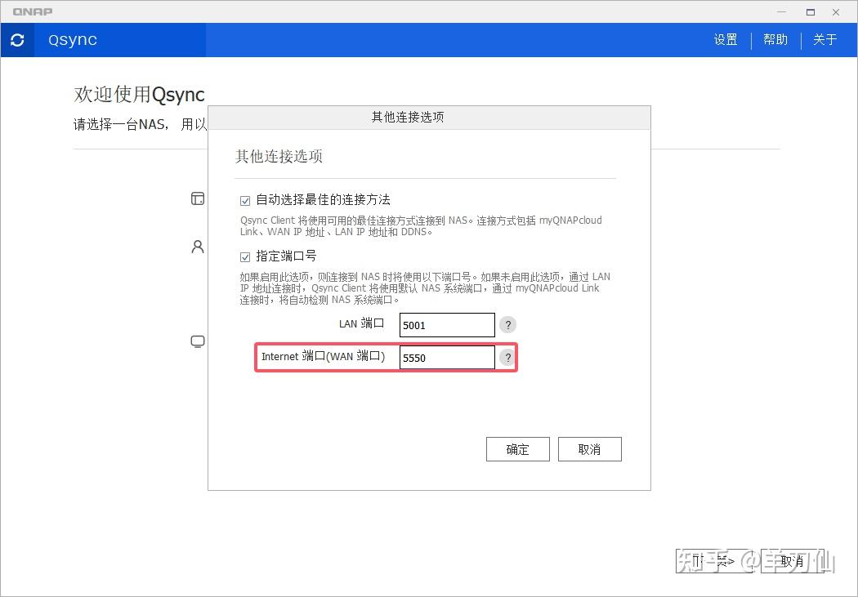The width and height of the screenshot is (858, 597).
Task: Confirm settings with the 确定 button
Action: click(517, 449)
